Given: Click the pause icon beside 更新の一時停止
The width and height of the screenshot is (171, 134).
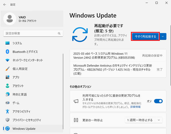Looking at the screenshot, I should [x=76, y=120].
